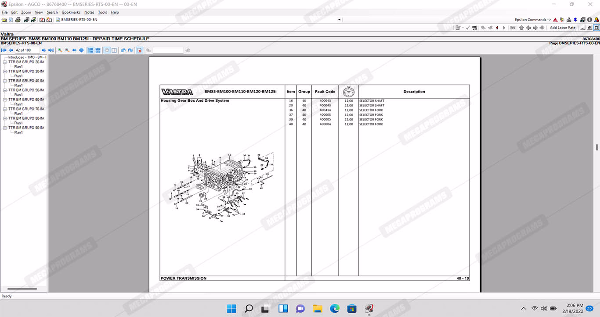Click the page number input field
This screenshot has height=317, width=600.
click(27, 50)
